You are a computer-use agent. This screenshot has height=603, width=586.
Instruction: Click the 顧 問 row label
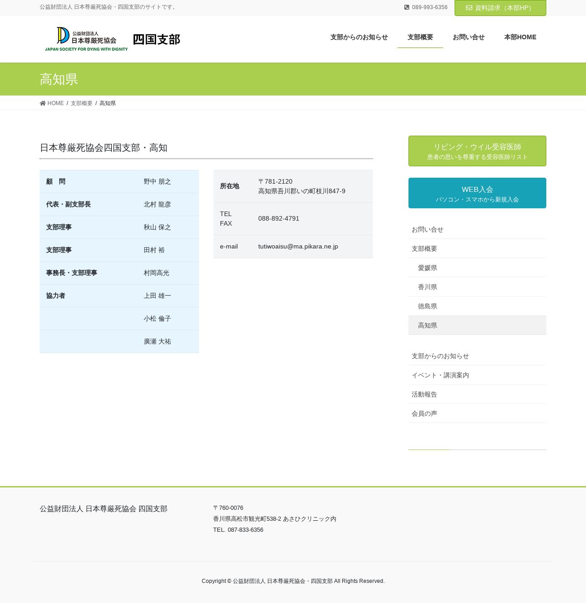click(x=56, y=181)
